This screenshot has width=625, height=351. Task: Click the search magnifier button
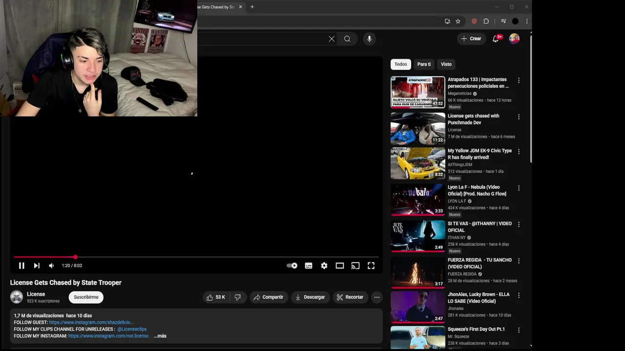(x=347, y=39)
